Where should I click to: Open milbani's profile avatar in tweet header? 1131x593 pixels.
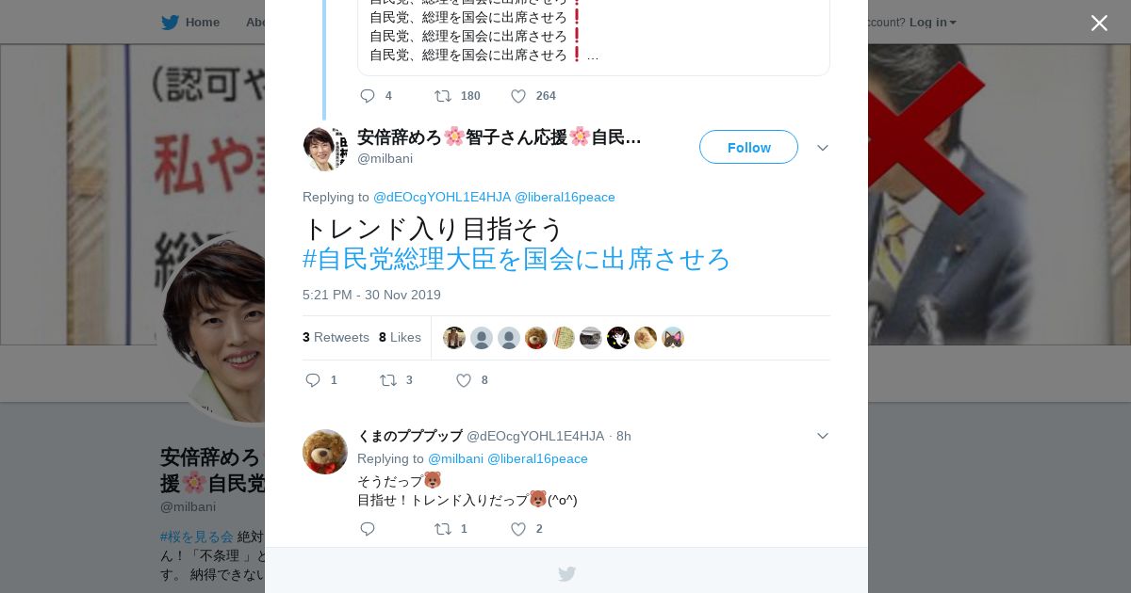[x=325, y=149]
